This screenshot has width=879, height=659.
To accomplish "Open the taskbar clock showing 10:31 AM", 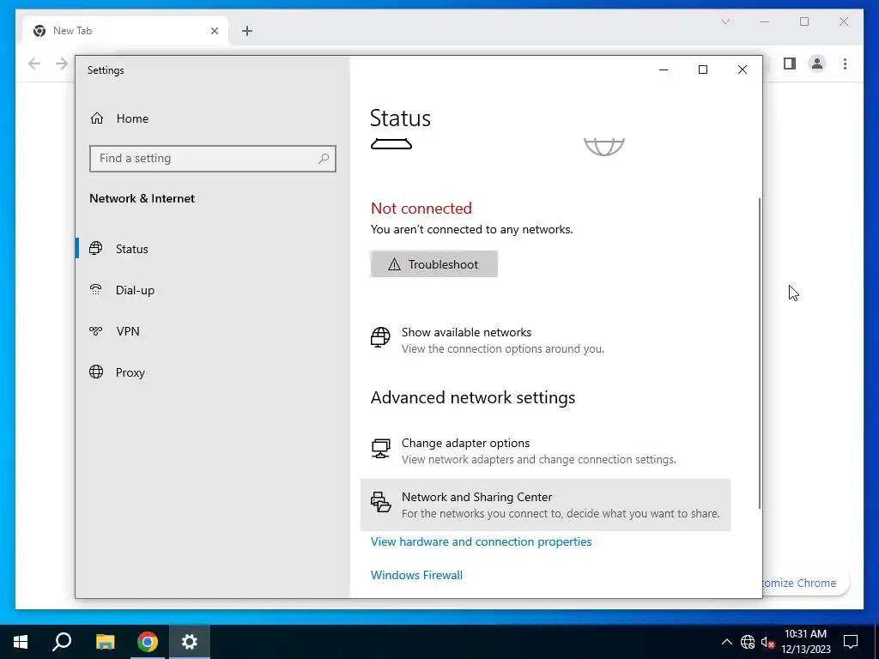I will point(805,642).
